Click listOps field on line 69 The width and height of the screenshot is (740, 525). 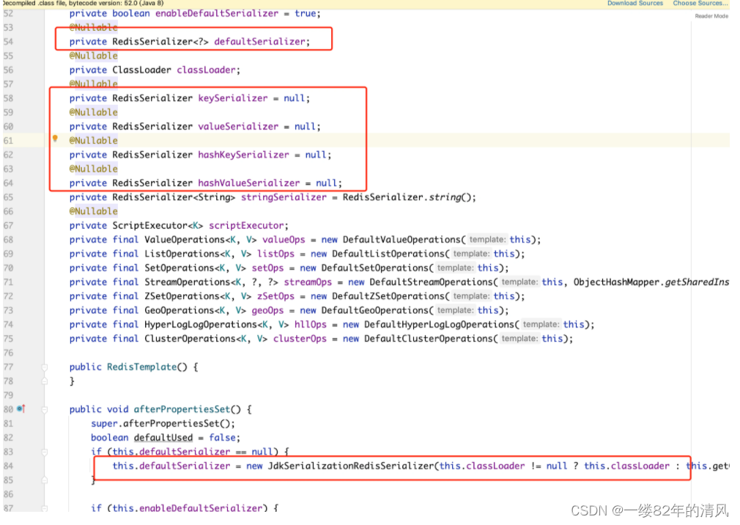click(275, 254)
